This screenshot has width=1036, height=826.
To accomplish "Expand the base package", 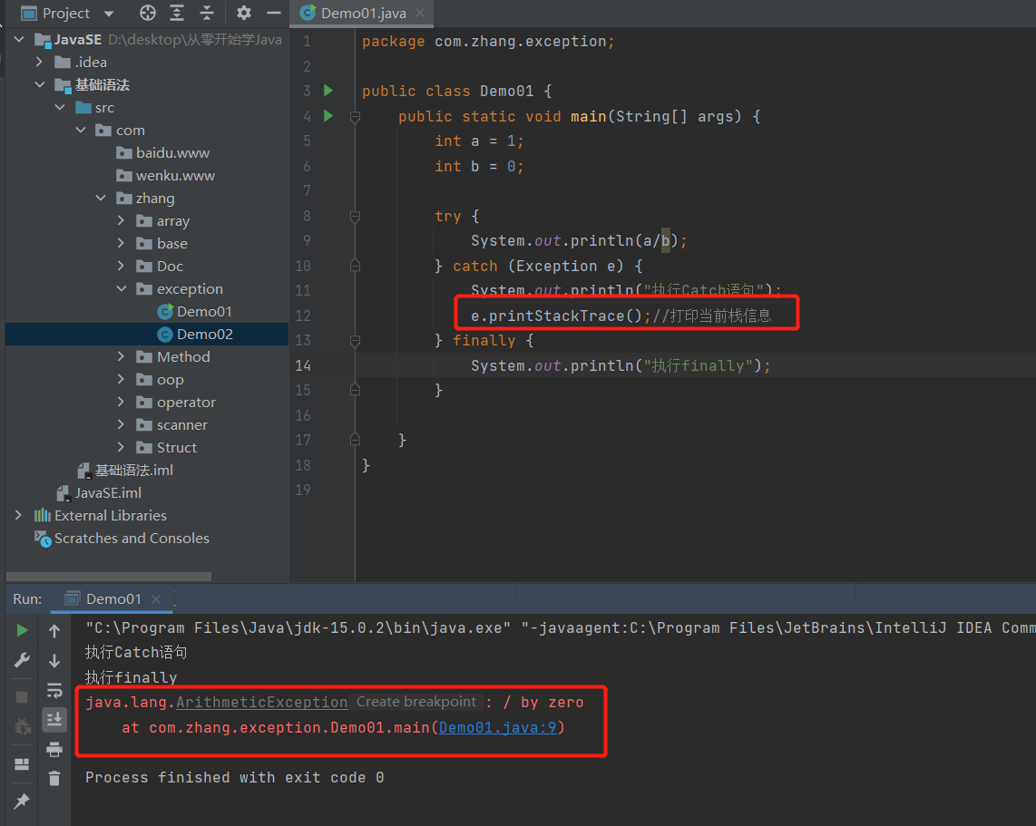I will (x=121, y=243).
